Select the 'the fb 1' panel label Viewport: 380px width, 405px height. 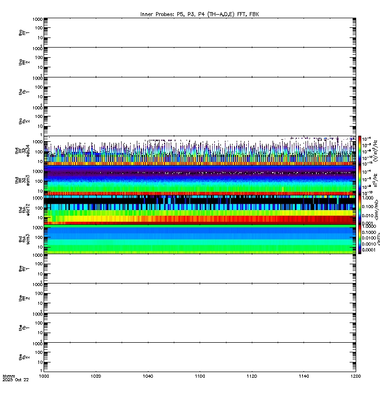pos(24,328)
